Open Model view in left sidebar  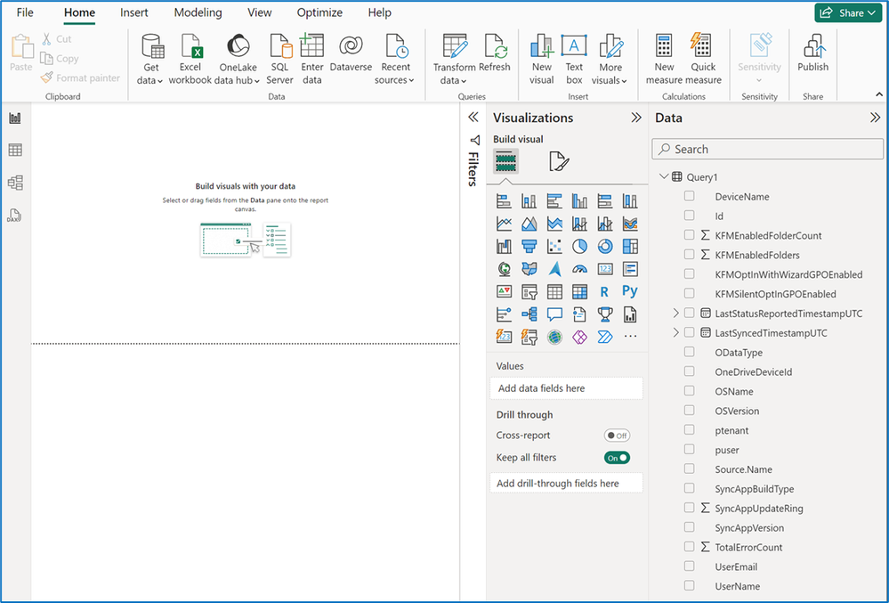[15, 183]
